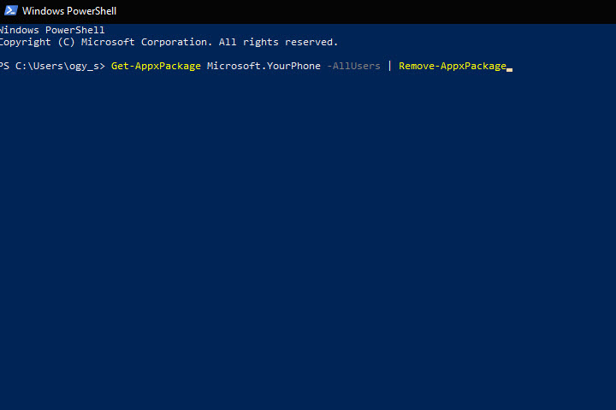This screenshot has height=410, width=616.
Task: Click the blinking cursor after Remove-AppxPackage
Action: click(510, 70)
